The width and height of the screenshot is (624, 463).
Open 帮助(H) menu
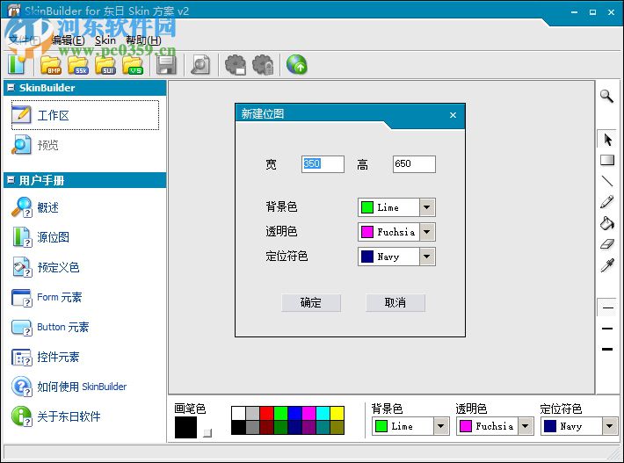143,40
